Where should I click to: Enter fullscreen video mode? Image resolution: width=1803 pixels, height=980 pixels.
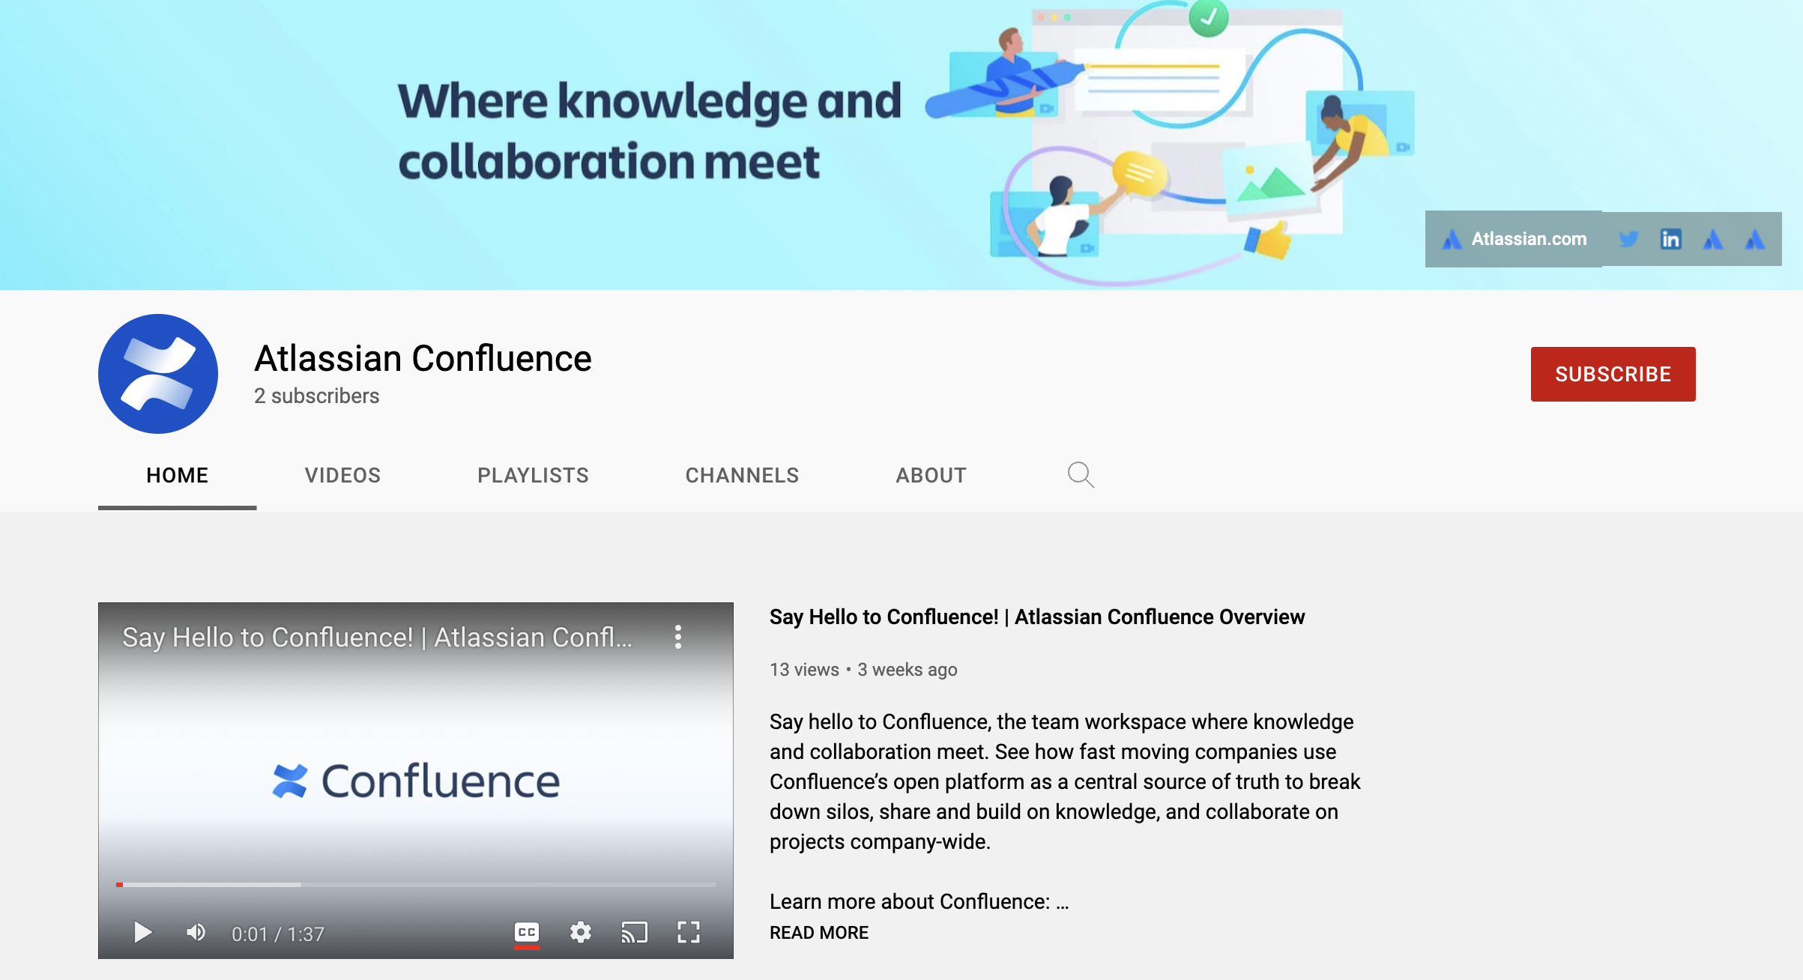688,933
